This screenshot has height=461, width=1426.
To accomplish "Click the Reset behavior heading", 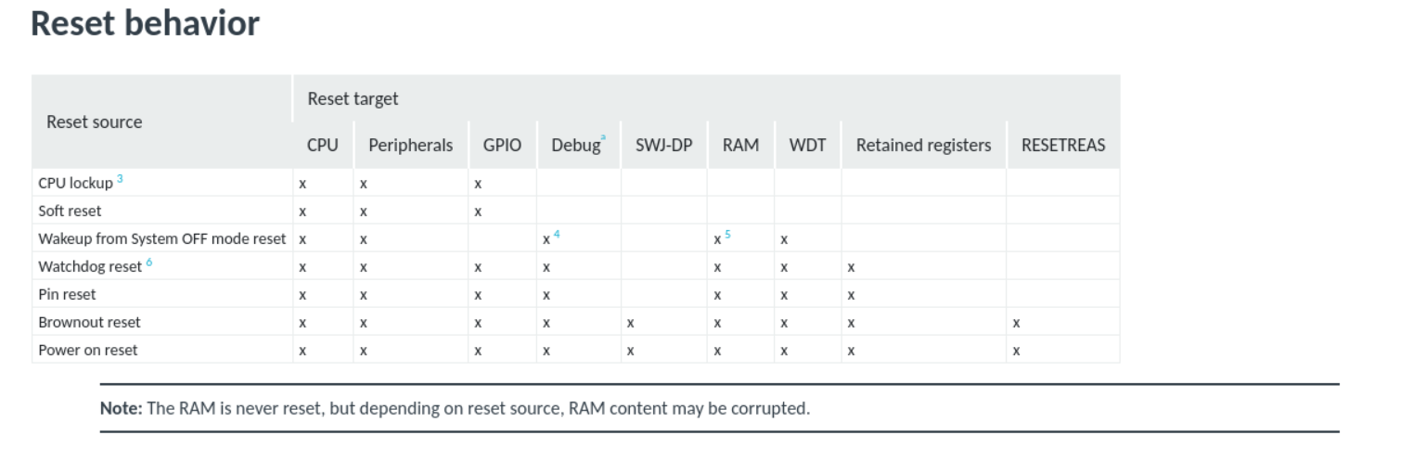I will 145,24.
